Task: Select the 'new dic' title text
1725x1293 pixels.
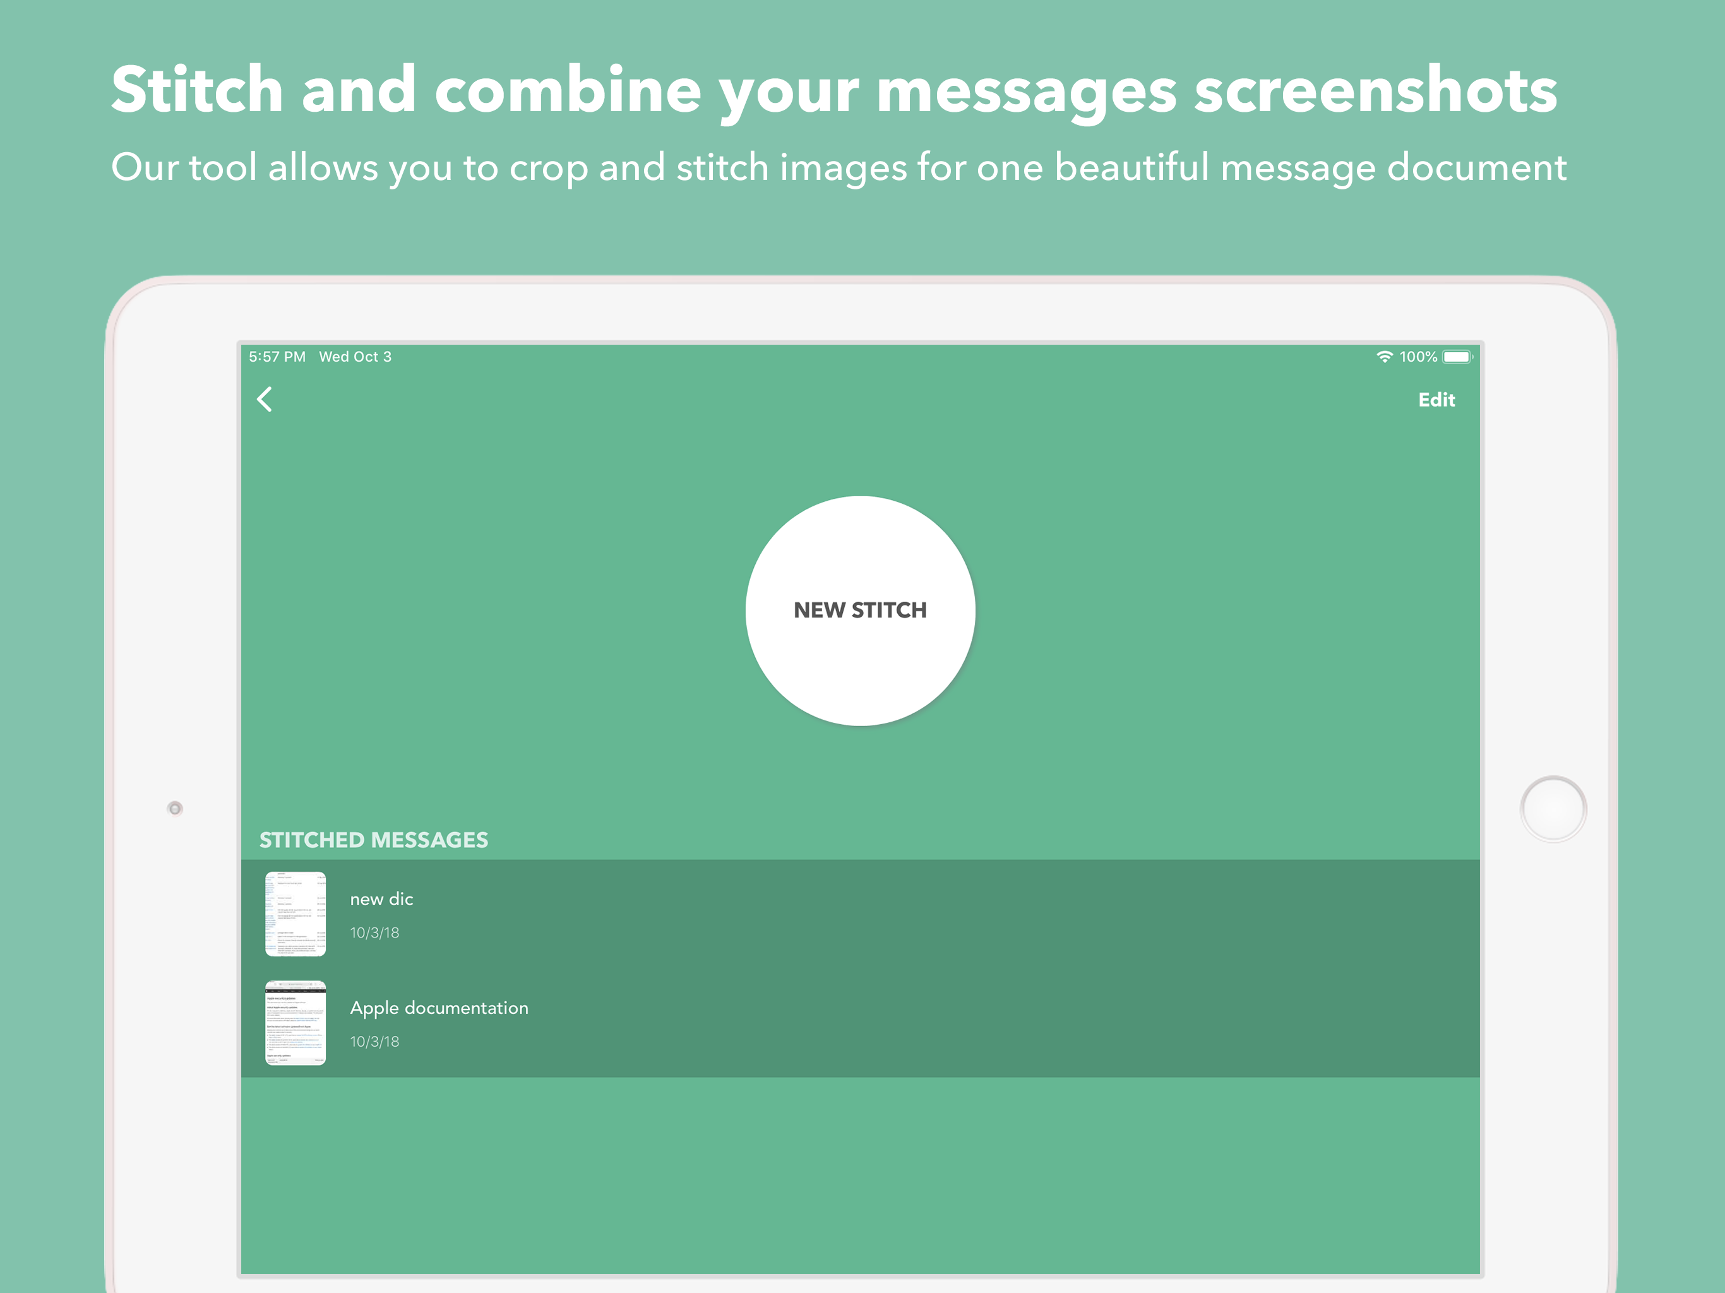Action: [381, 899]
